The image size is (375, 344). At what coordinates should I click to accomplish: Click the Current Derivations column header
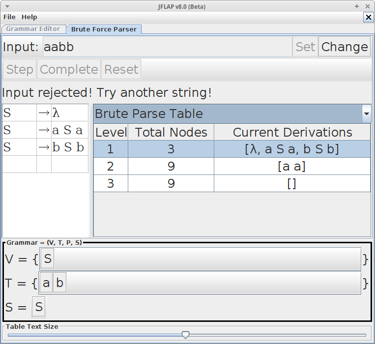pos(292,132)
